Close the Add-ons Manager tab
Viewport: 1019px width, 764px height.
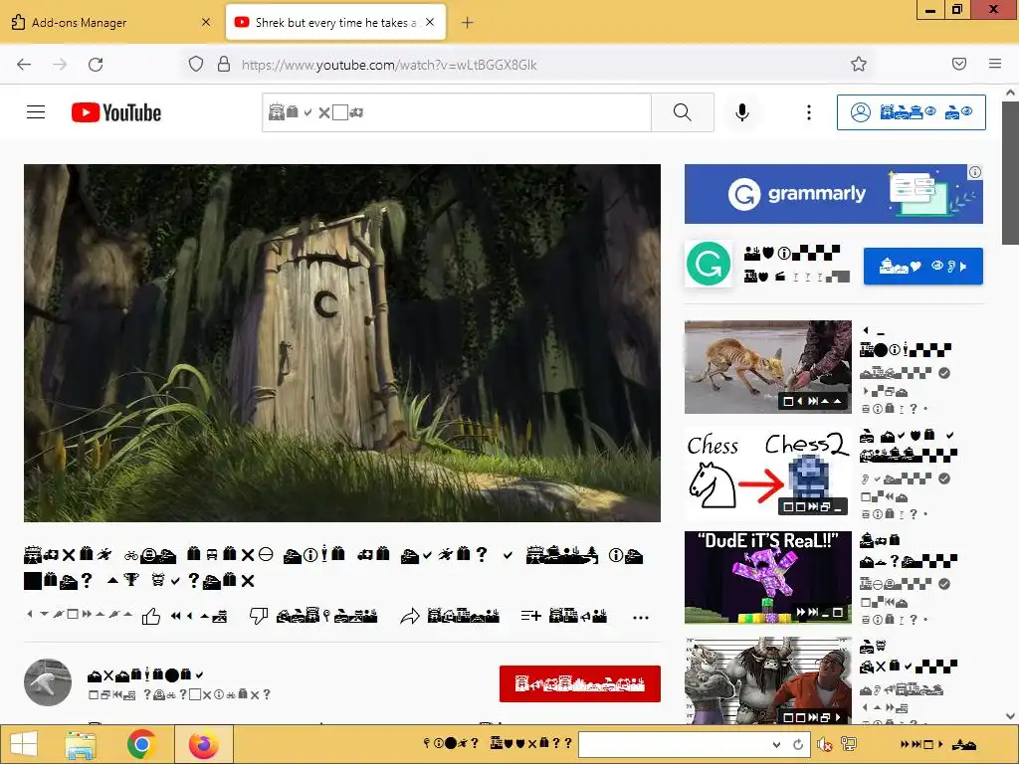pyautogui.click(x=206, y=22)
